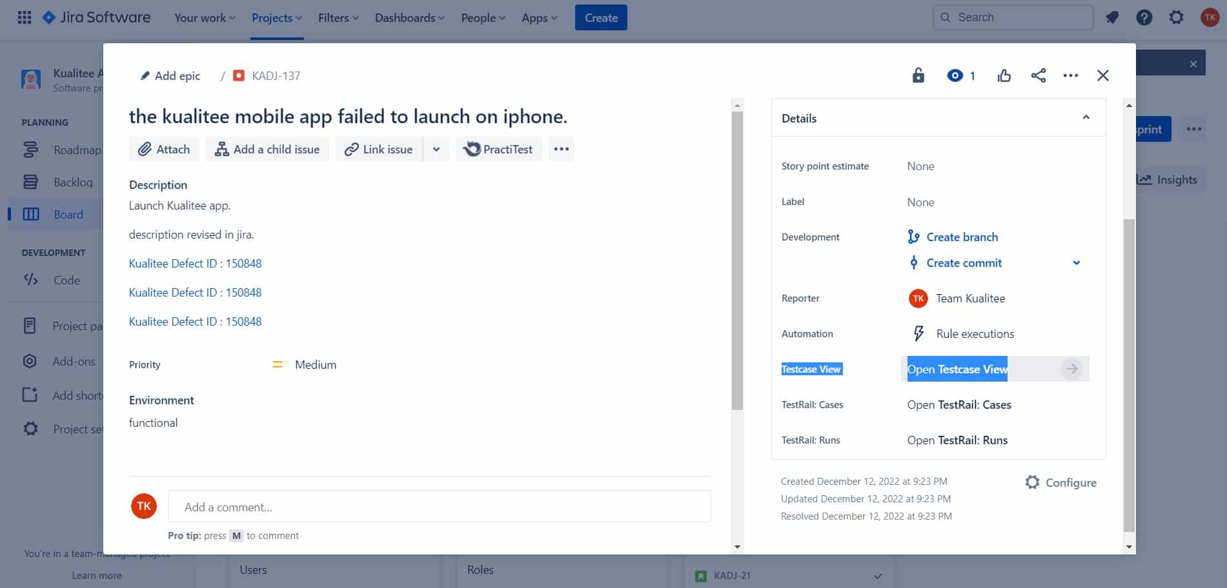Click Learn more in sidebar footer

tap(97, 575)
